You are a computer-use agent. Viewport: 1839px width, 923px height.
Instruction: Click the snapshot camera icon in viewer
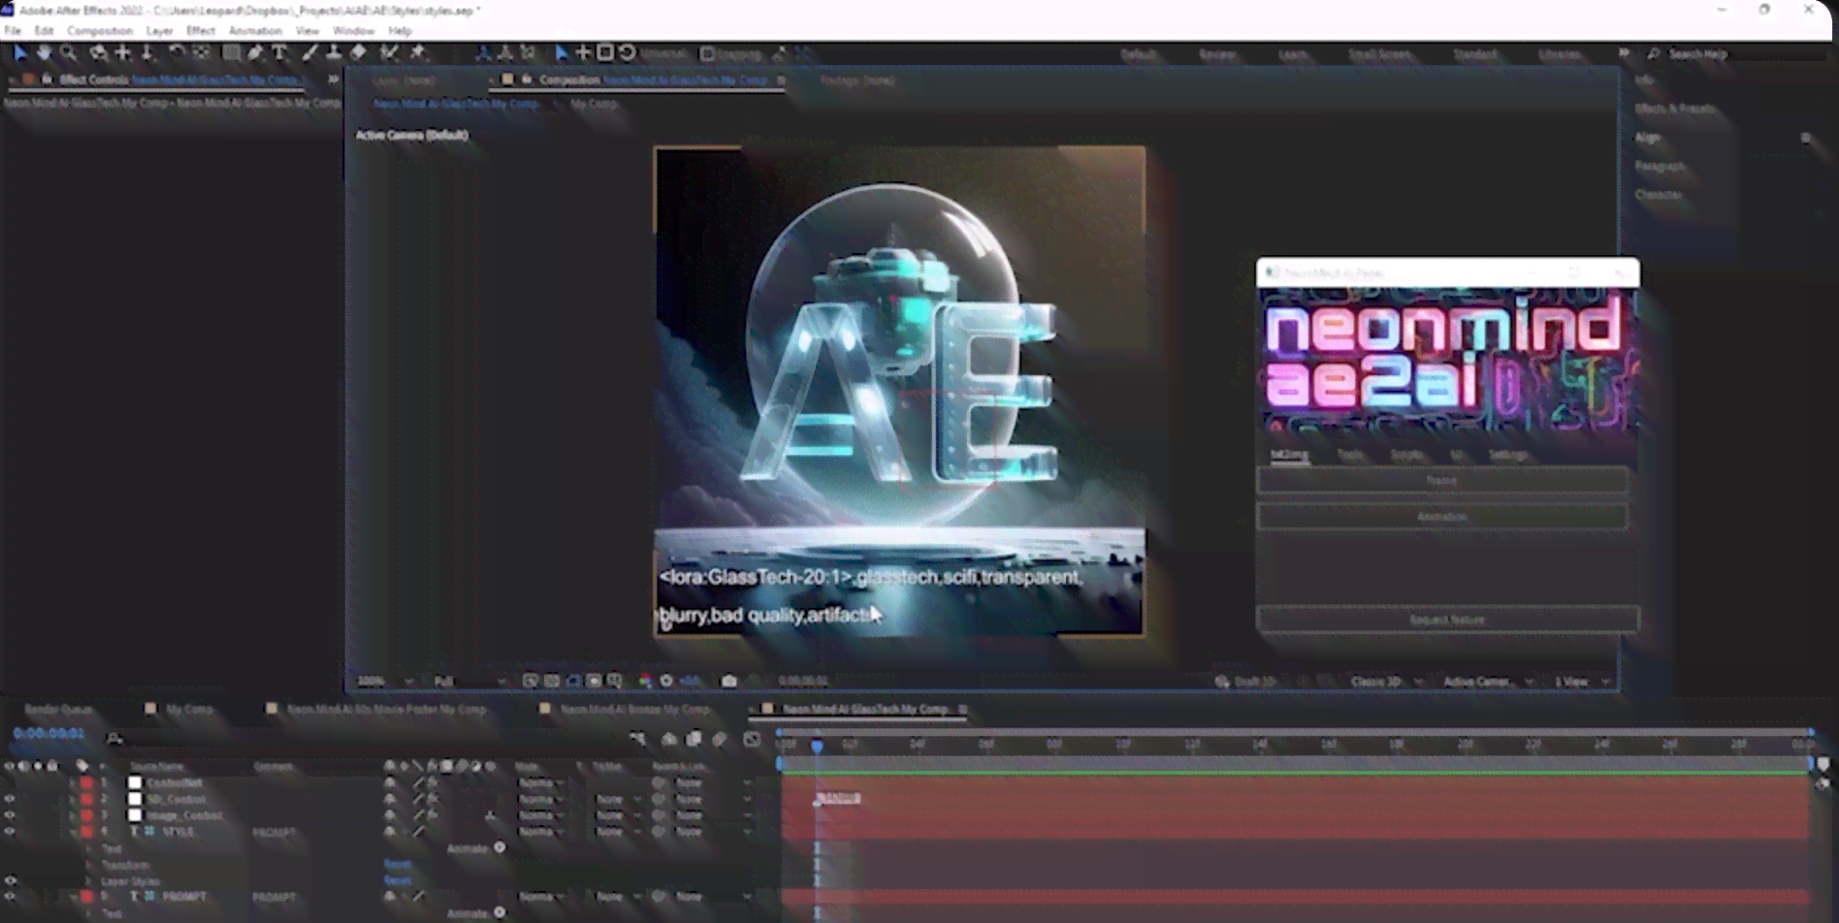(728, 681)
